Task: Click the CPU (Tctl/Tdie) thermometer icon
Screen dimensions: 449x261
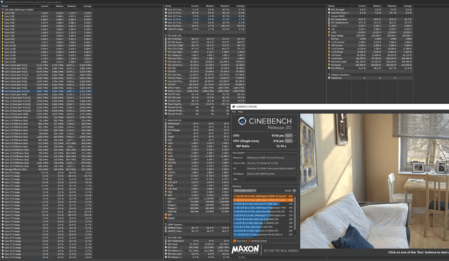Action: [166, 39]
